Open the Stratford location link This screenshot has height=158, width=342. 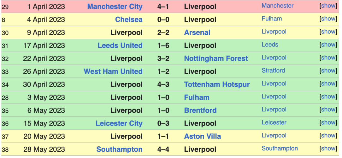click(x=273, y=71)
